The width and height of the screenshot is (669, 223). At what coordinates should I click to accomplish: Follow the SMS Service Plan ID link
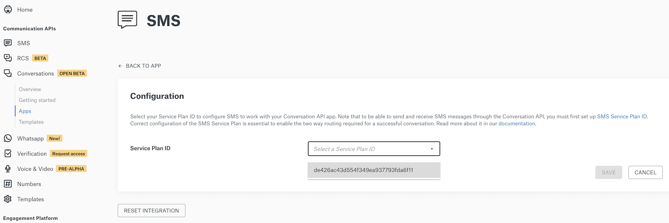[x=622, y=116]
